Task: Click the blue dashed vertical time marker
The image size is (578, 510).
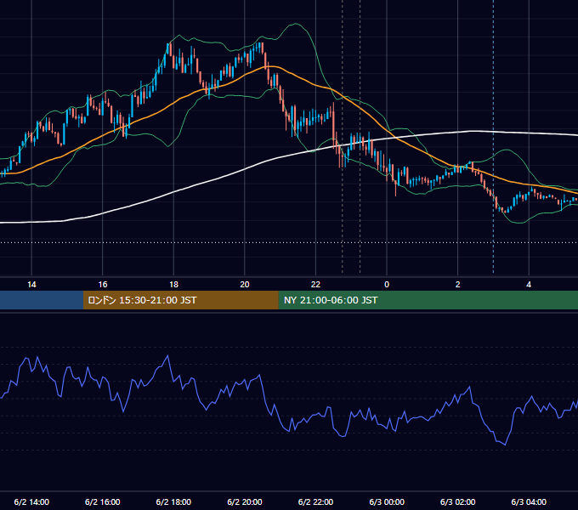Action: tap(494, 136)
